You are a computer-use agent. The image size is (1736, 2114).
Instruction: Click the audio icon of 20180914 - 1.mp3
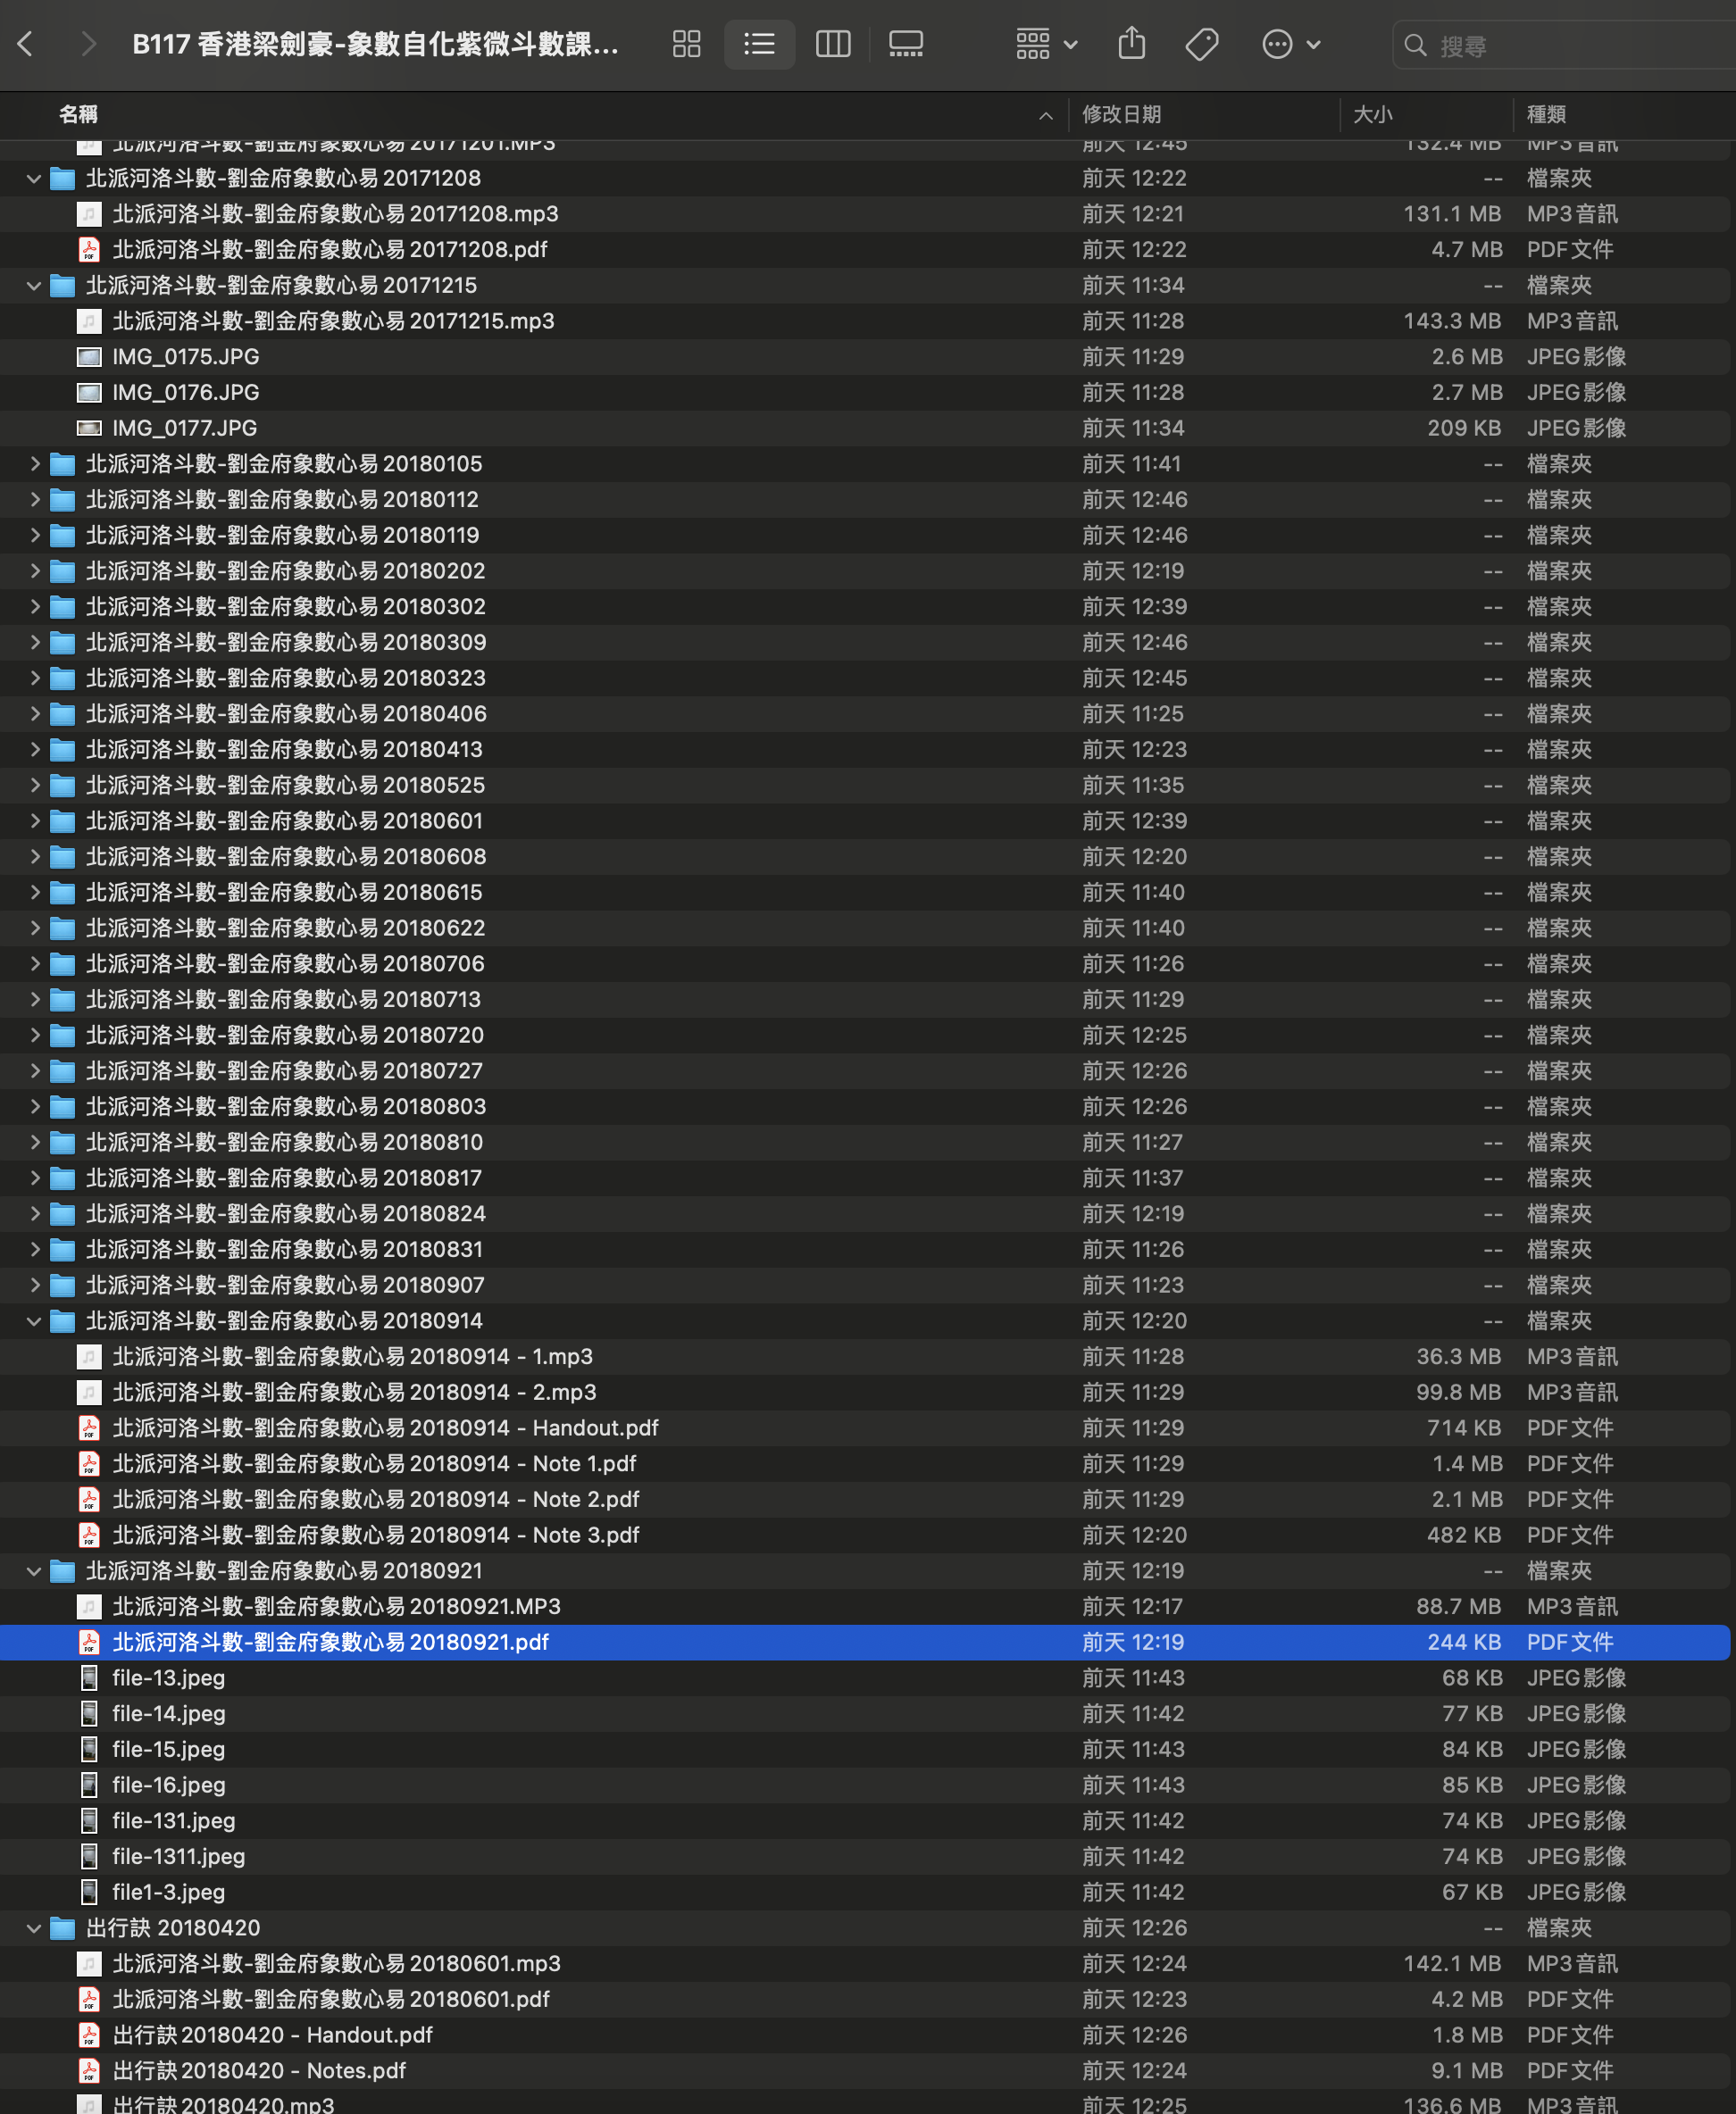(89, 1356)
